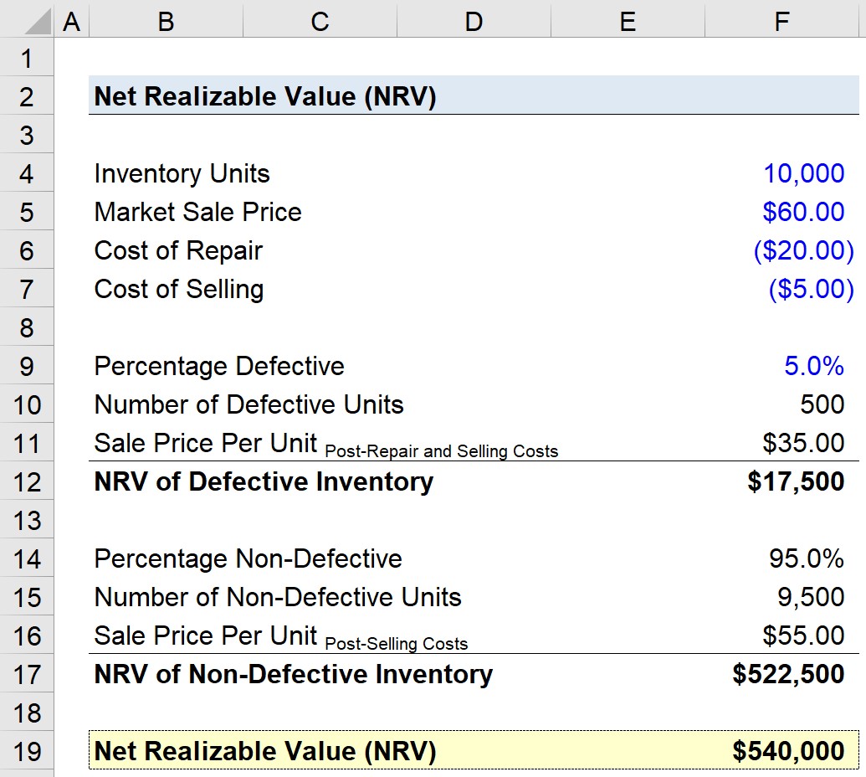Screen dimensions: 866x777
Task: Select the 5.0% defective value
Action: tap(814, 366)
